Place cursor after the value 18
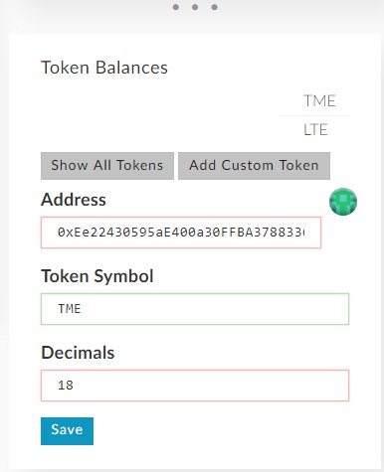 74,386
